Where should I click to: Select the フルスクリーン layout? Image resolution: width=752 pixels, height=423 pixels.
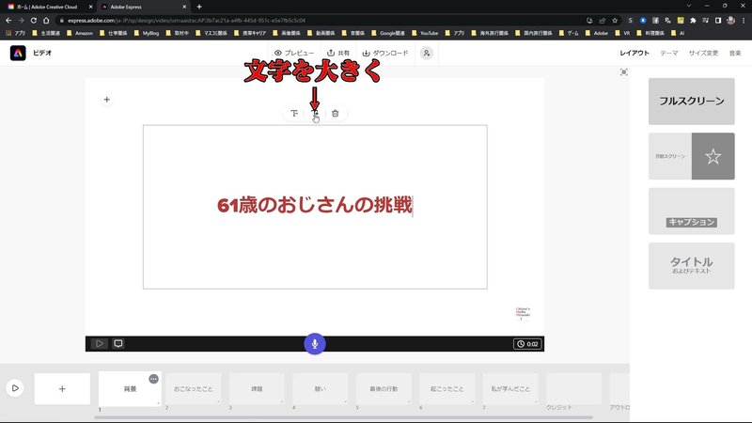[691, 102]
